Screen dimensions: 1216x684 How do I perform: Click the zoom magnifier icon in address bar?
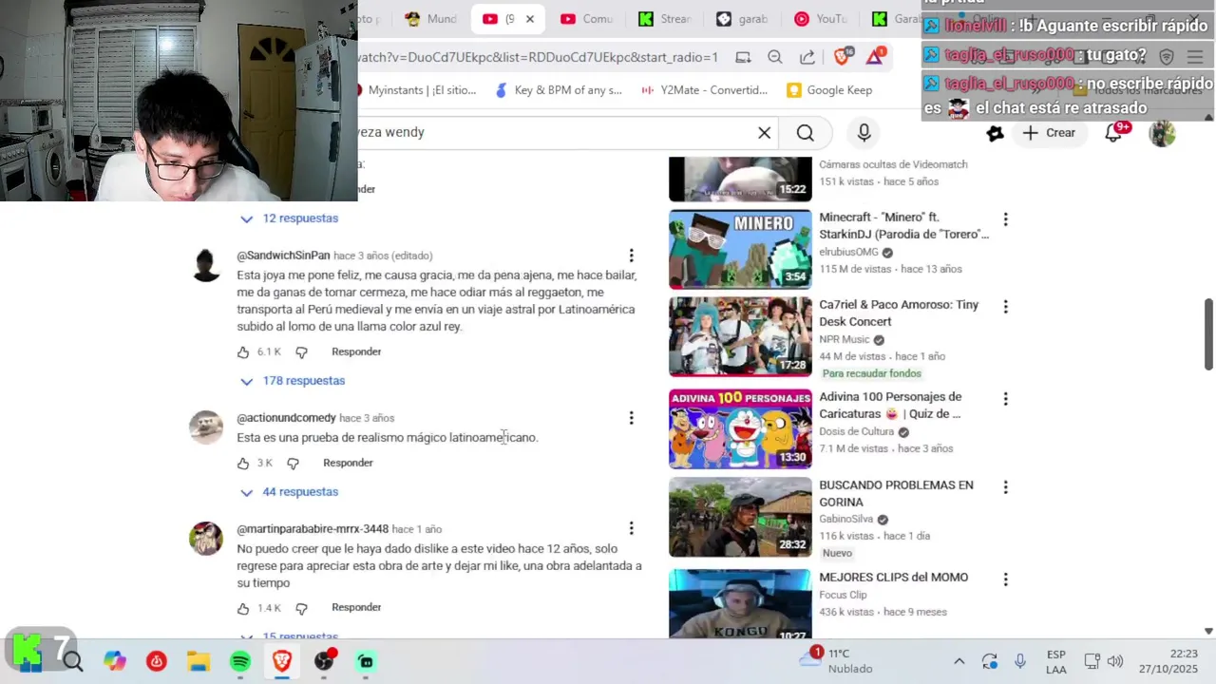pyautogui.click(x=775, y=57)
